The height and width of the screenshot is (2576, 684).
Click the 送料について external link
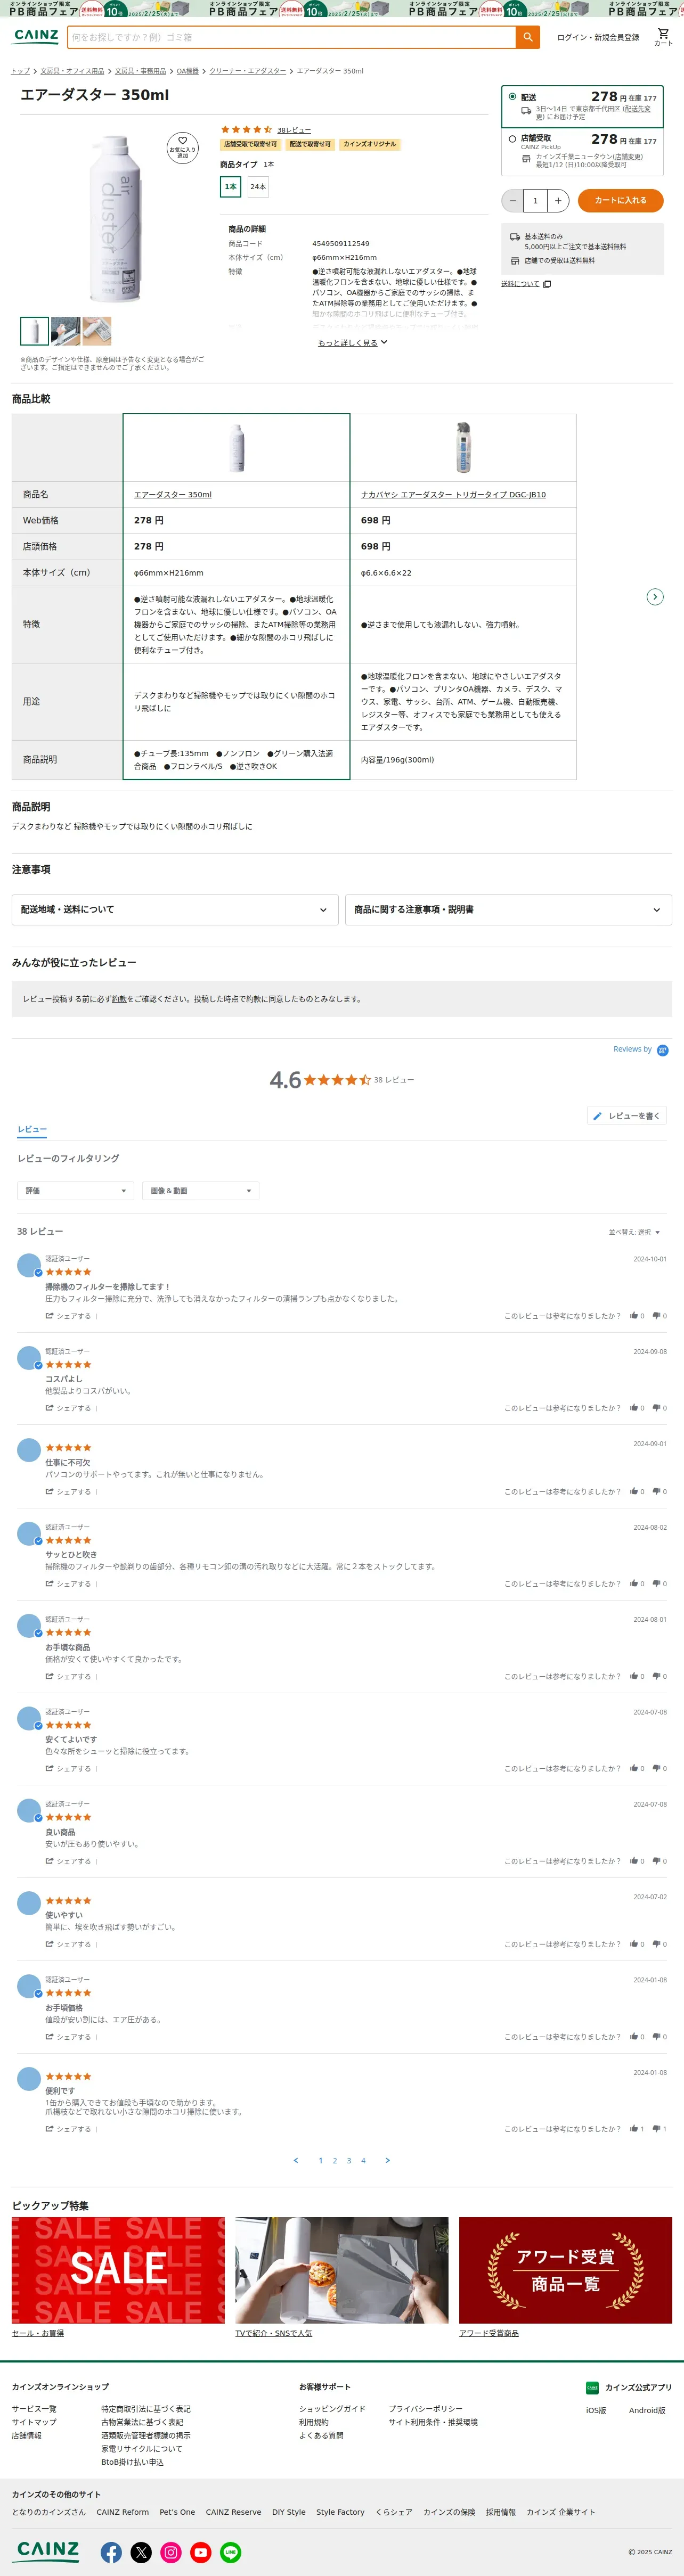click(526, 284)
